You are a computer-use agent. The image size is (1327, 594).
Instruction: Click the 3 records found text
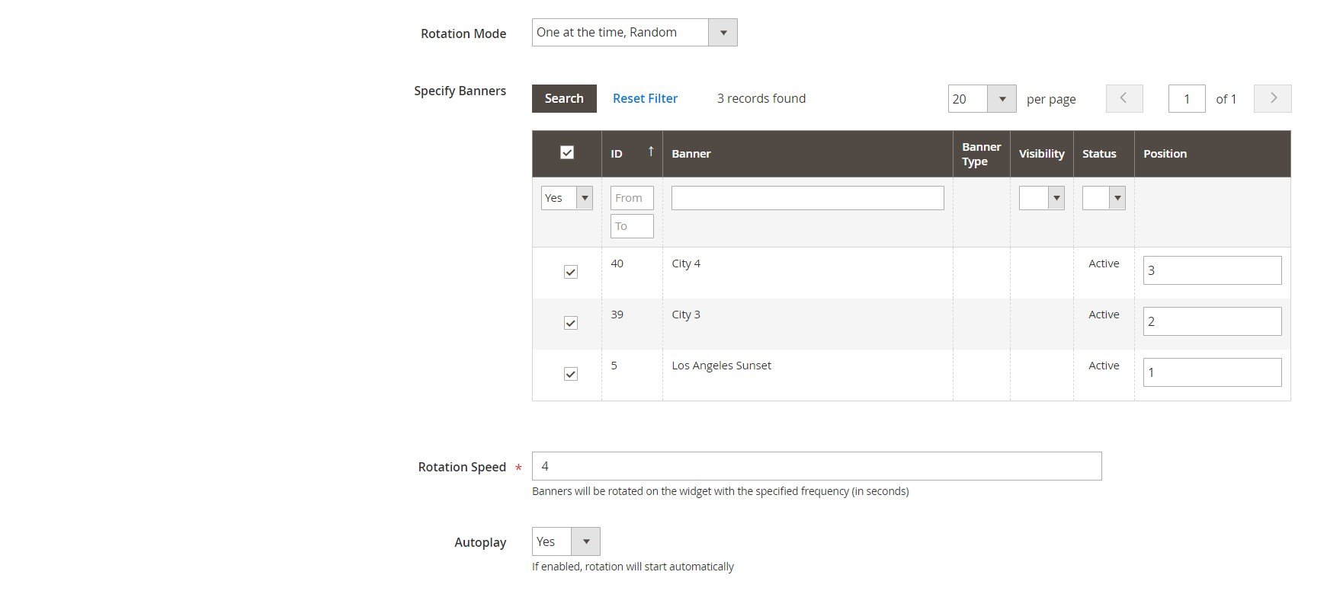click(761, 98)
